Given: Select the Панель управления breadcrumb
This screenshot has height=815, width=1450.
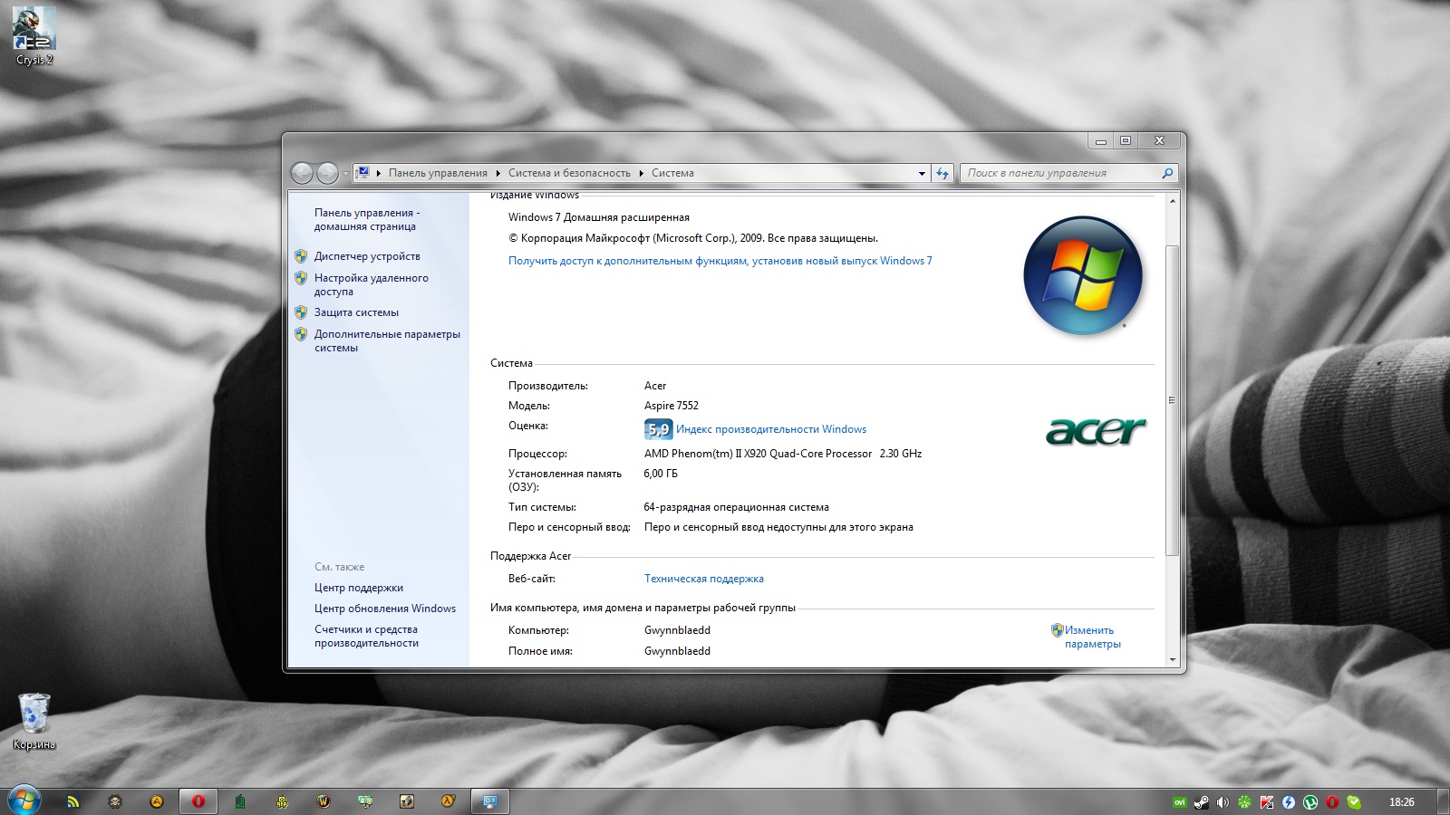Looking at the screenshot, I should pos(438,173).
